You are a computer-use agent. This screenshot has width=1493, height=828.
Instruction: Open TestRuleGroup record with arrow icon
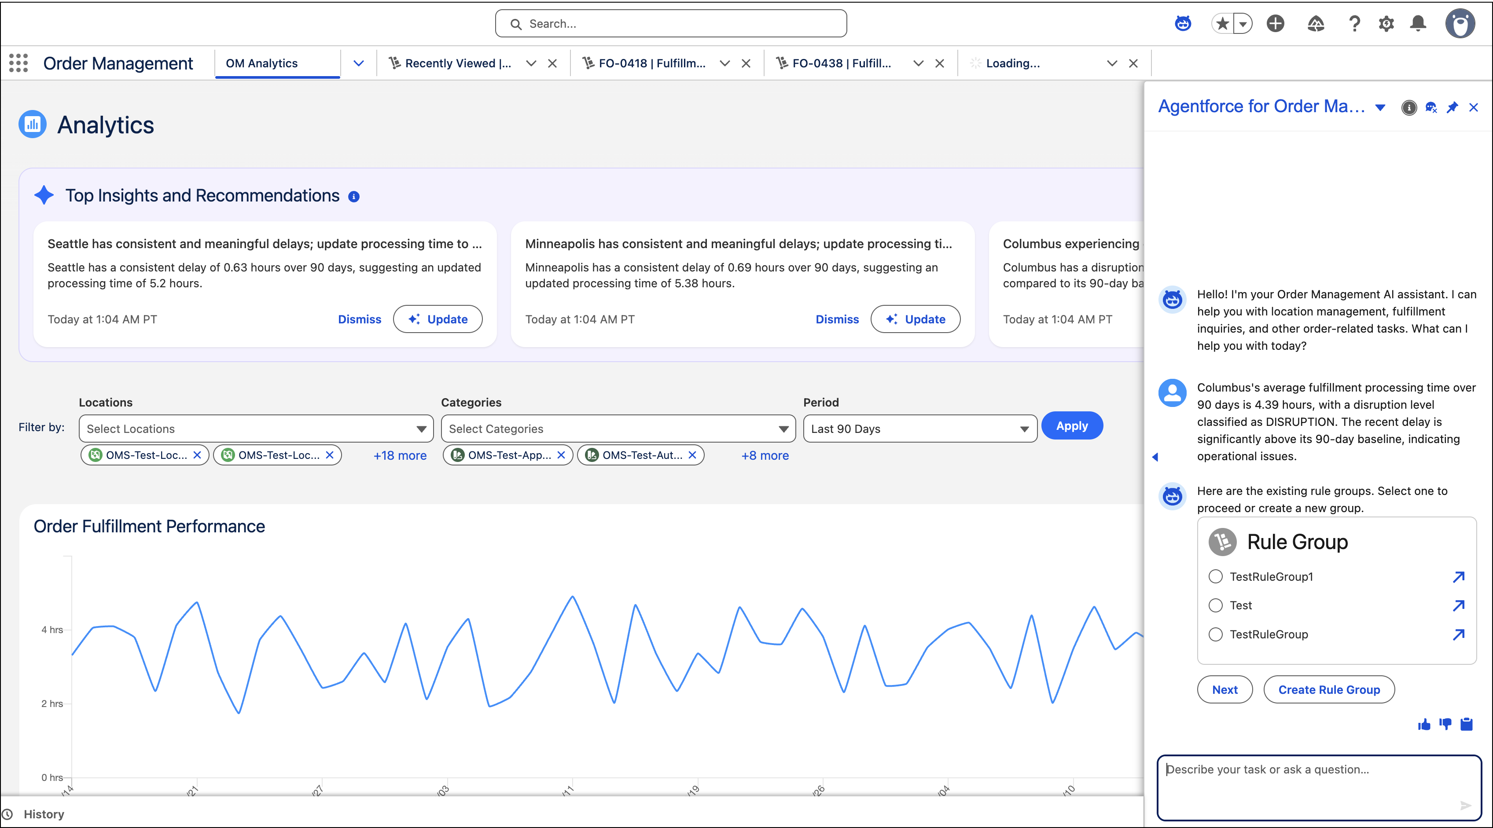pos(1459,634)
